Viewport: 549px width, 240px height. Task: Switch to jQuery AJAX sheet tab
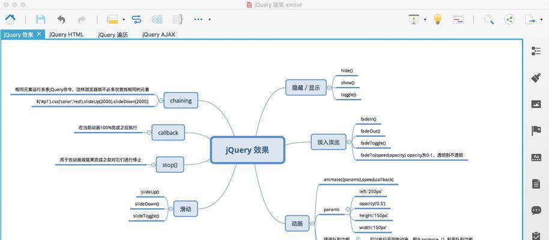click(x=159, y=35)
